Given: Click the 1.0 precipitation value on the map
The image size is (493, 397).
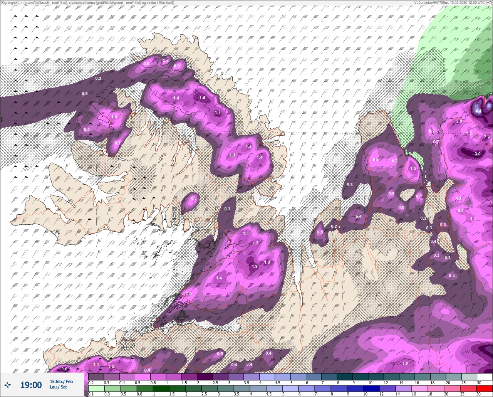Looking at the screenshot, I should coord(114,117).
